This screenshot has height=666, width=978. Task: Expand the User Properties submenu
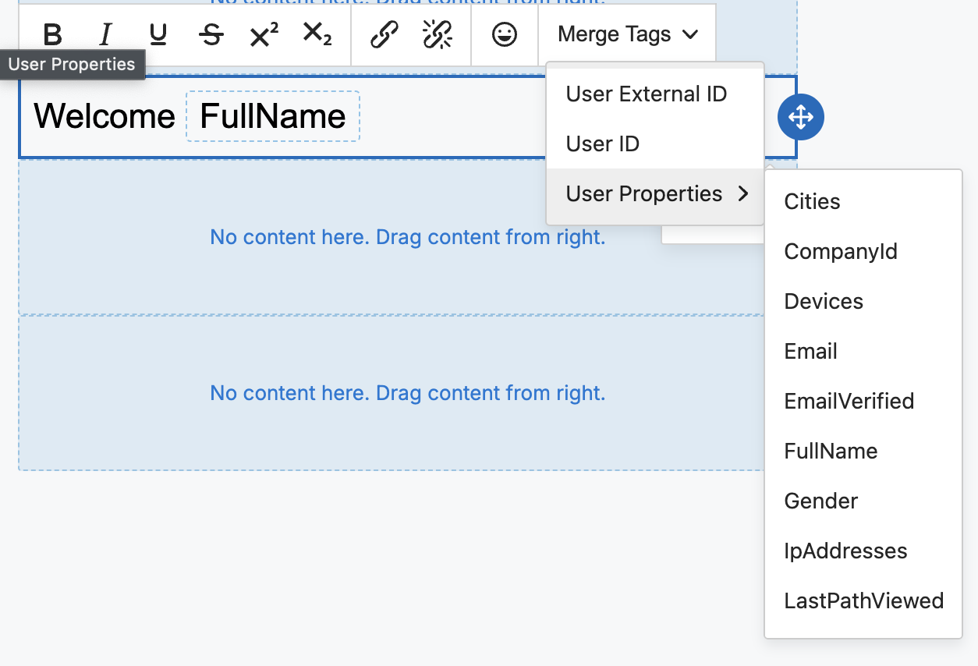655,194
